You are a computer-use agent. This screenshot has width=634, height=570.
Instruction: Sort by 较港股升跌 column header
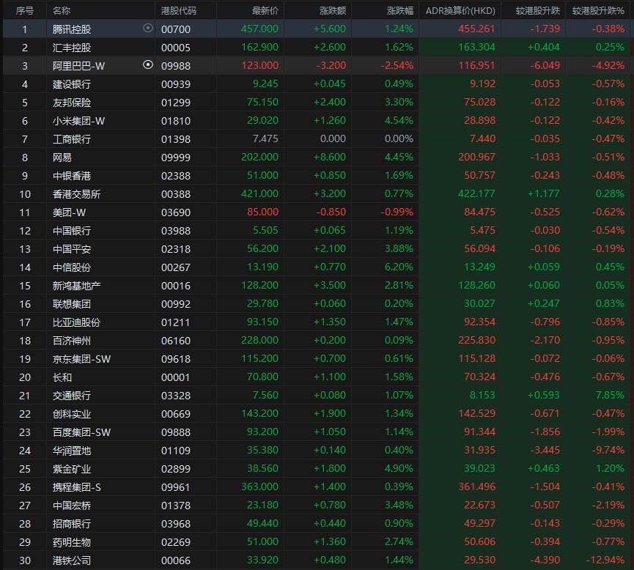tap(538, 10)
